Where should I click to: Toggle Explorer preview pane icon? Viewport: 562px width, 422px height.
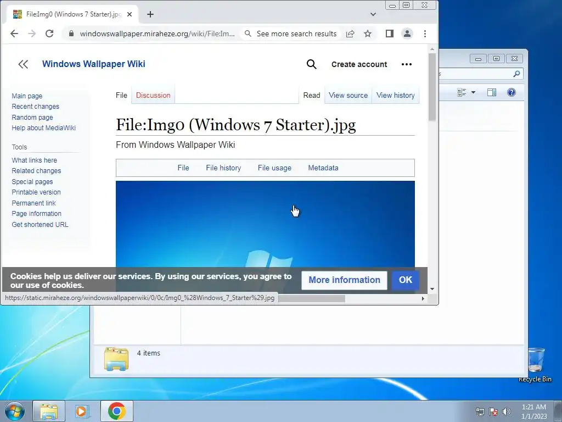[x=492, y=92]
